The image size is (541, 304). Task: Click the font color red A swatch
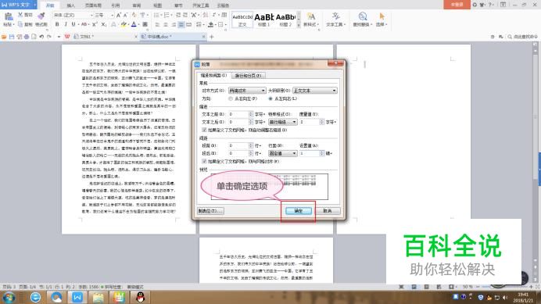(134, 24)
